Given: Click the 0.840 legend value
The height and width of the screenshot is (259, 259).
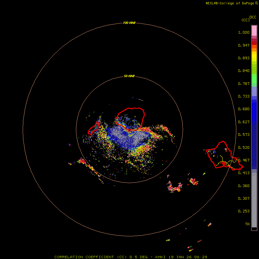Looking at the screenshot, I should point(244,71).
